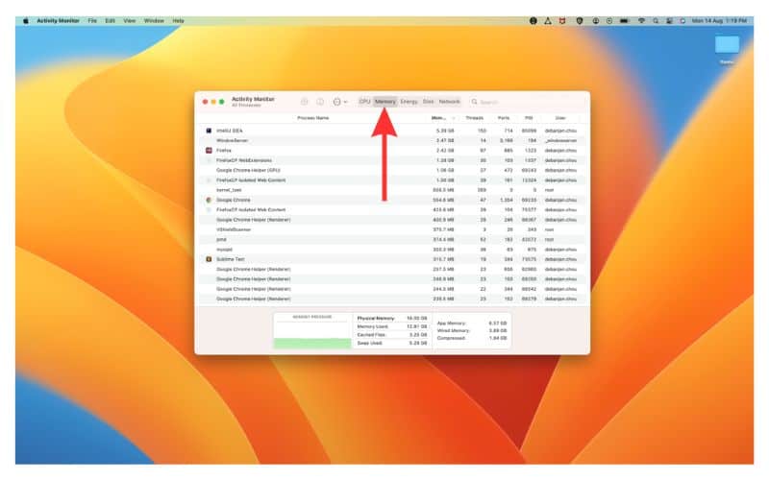This screenshot has width=769, height=480.
Task: Click the green memory pressure graph
Action: [312, 343]
